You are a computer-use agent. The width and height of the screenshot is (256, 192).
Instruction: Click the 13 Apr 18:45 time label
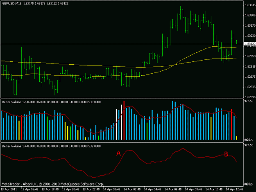pos(50,190)
